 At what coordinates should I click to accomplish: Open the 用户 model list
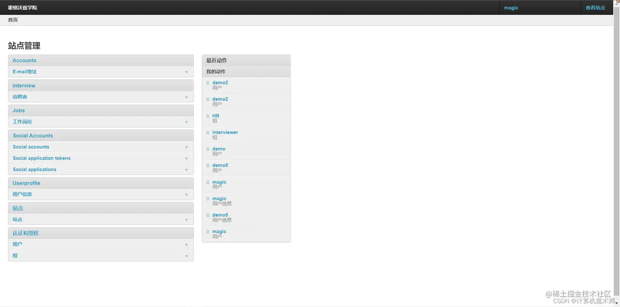[x=17, y=244]
